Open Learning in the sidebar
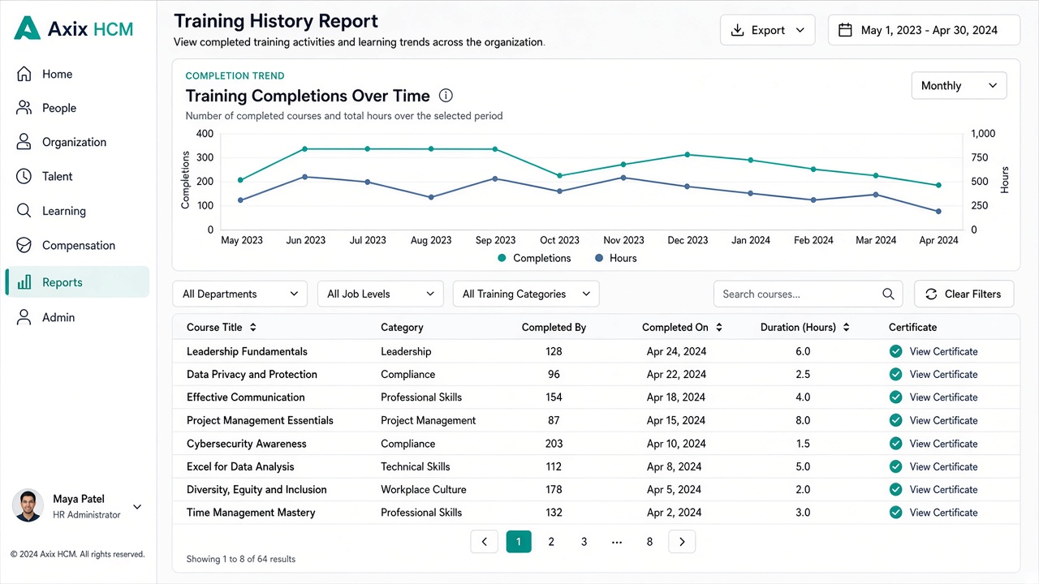1039x584 pixels. coord(77,211)
